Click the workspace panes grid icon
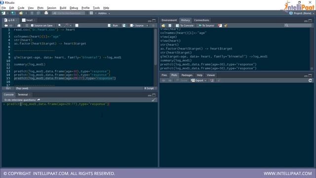The image size is (316, 178). coord(91,13)
